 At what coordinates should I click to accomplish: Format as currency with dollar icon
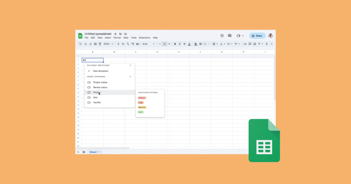(x=118, y=44)
